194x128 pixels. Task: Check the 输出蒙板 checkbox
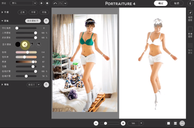pos(190,45)
